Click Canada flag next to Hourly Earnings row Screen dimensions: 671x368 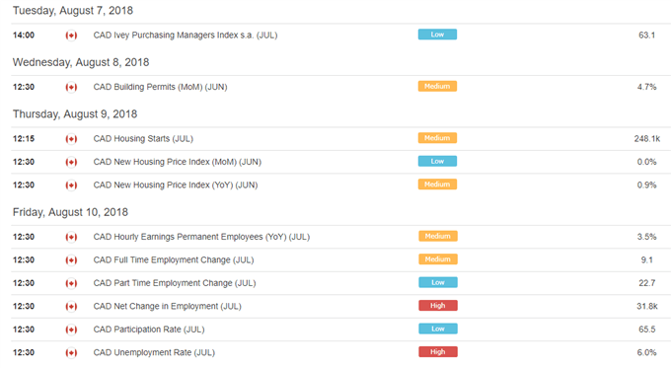pyautogui.click(x=71, y=237)
